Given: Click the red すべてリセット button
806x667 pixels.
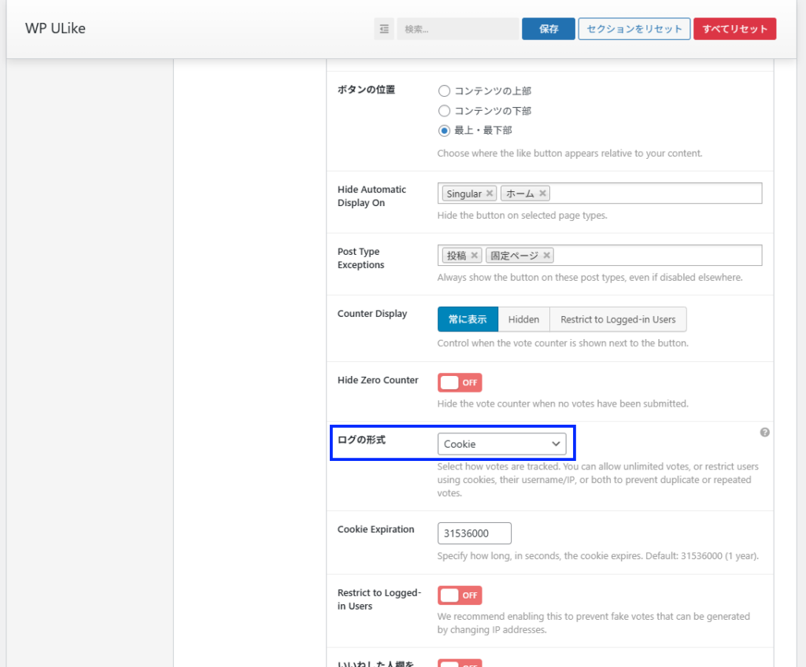Looking at the screenshot, I should [734, 29].
